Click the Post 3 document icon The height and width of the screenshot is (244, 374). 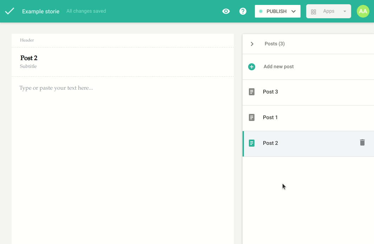[252, 92]
